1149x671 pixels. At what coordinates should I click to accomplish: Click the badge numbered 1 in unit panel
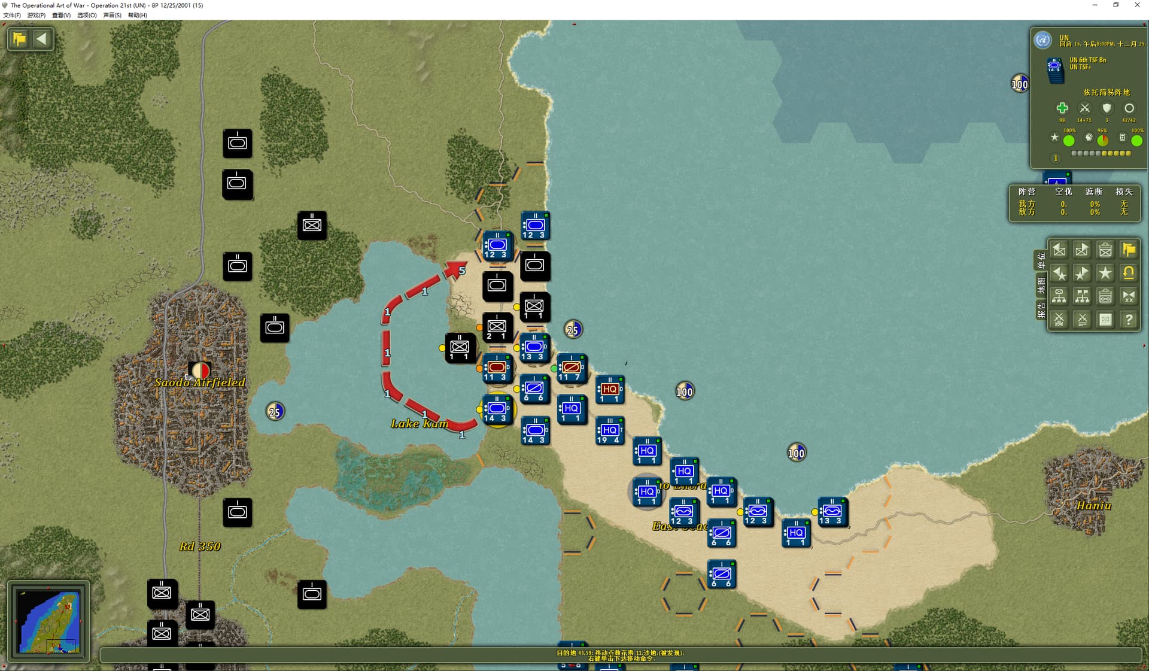point(1056,158)
